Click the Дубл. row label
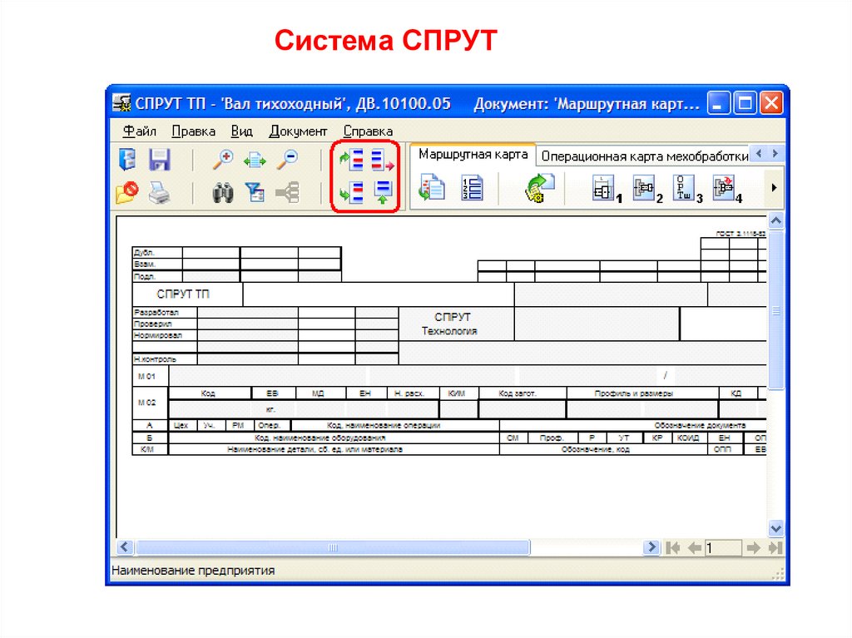 click(157, 253)
